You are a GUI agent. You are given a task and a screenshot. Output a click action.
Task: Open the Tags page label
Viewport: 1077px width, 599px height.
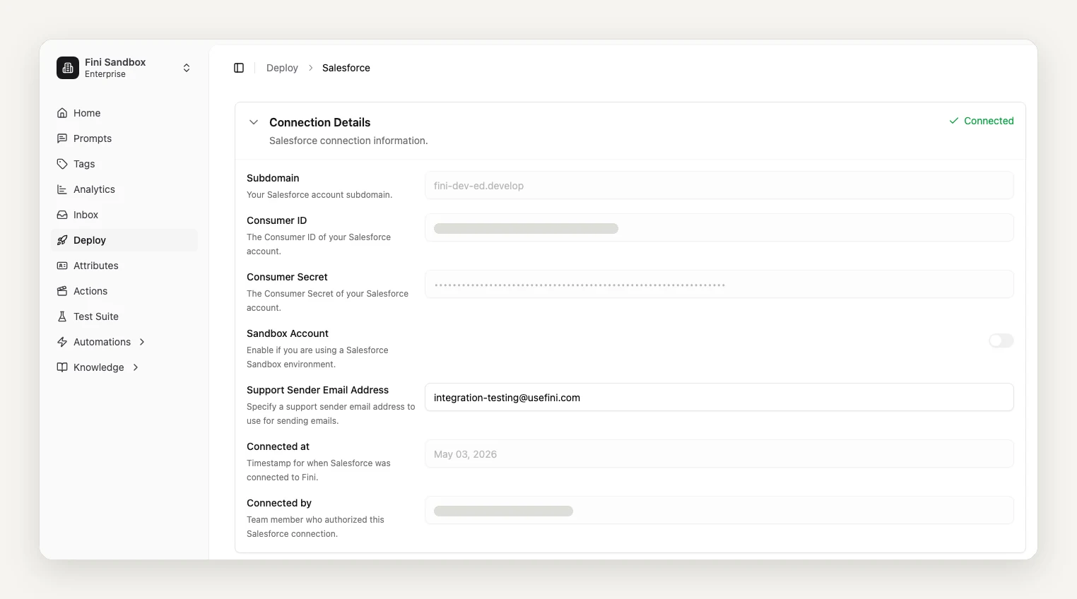pyautogui.click(x=84, y=164)
